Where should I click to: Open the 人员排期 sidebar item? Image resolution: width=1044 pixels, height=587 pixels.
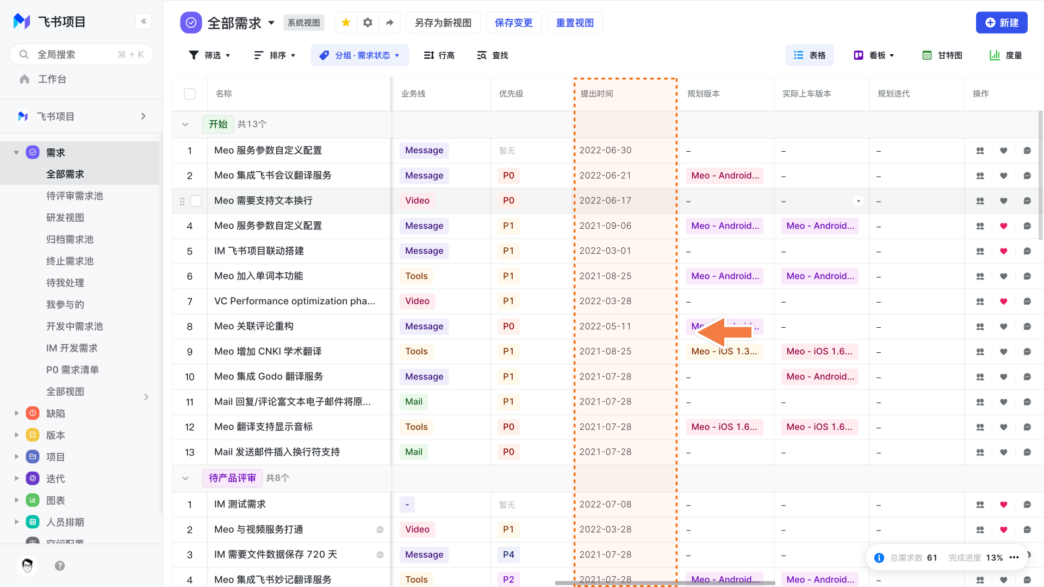pyautogui.click(x=65, y=522)
